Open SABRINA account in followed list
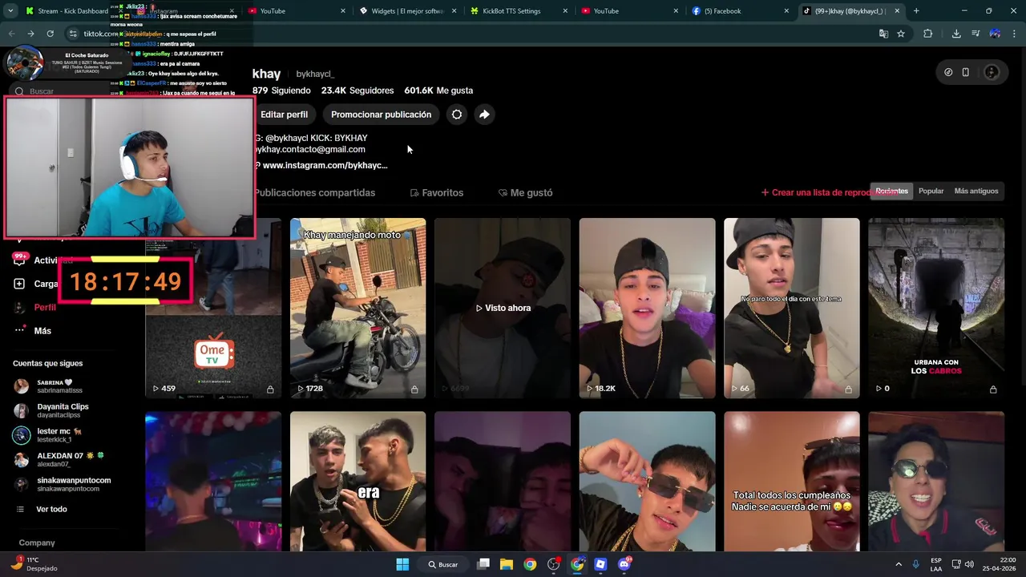This screenshot has height=577, width=1026. pos(60,386)
